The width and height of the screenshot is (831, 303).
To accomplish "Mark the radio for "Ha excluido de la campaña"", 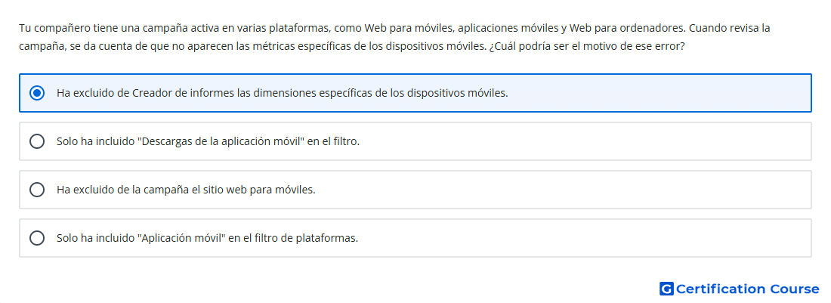I will (x=36, y=190).
